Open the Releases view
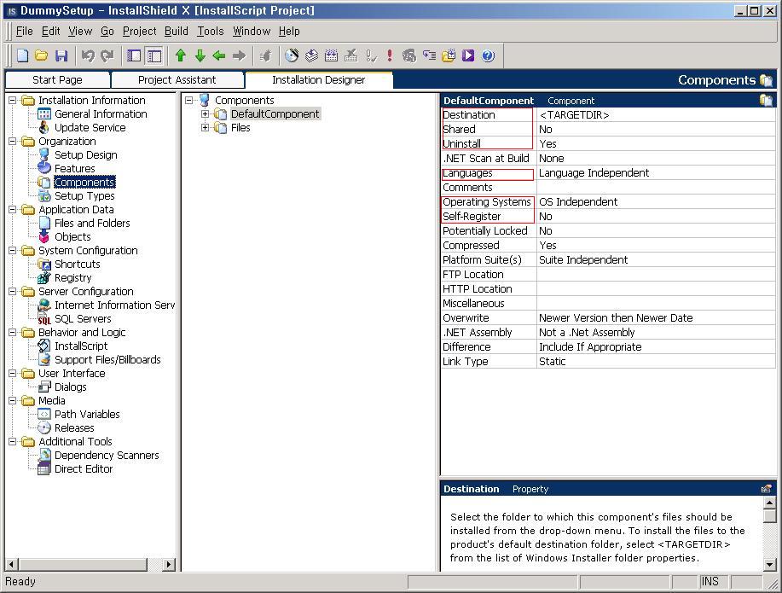Viewport: 782px width, 593px height. coord(74,427)
